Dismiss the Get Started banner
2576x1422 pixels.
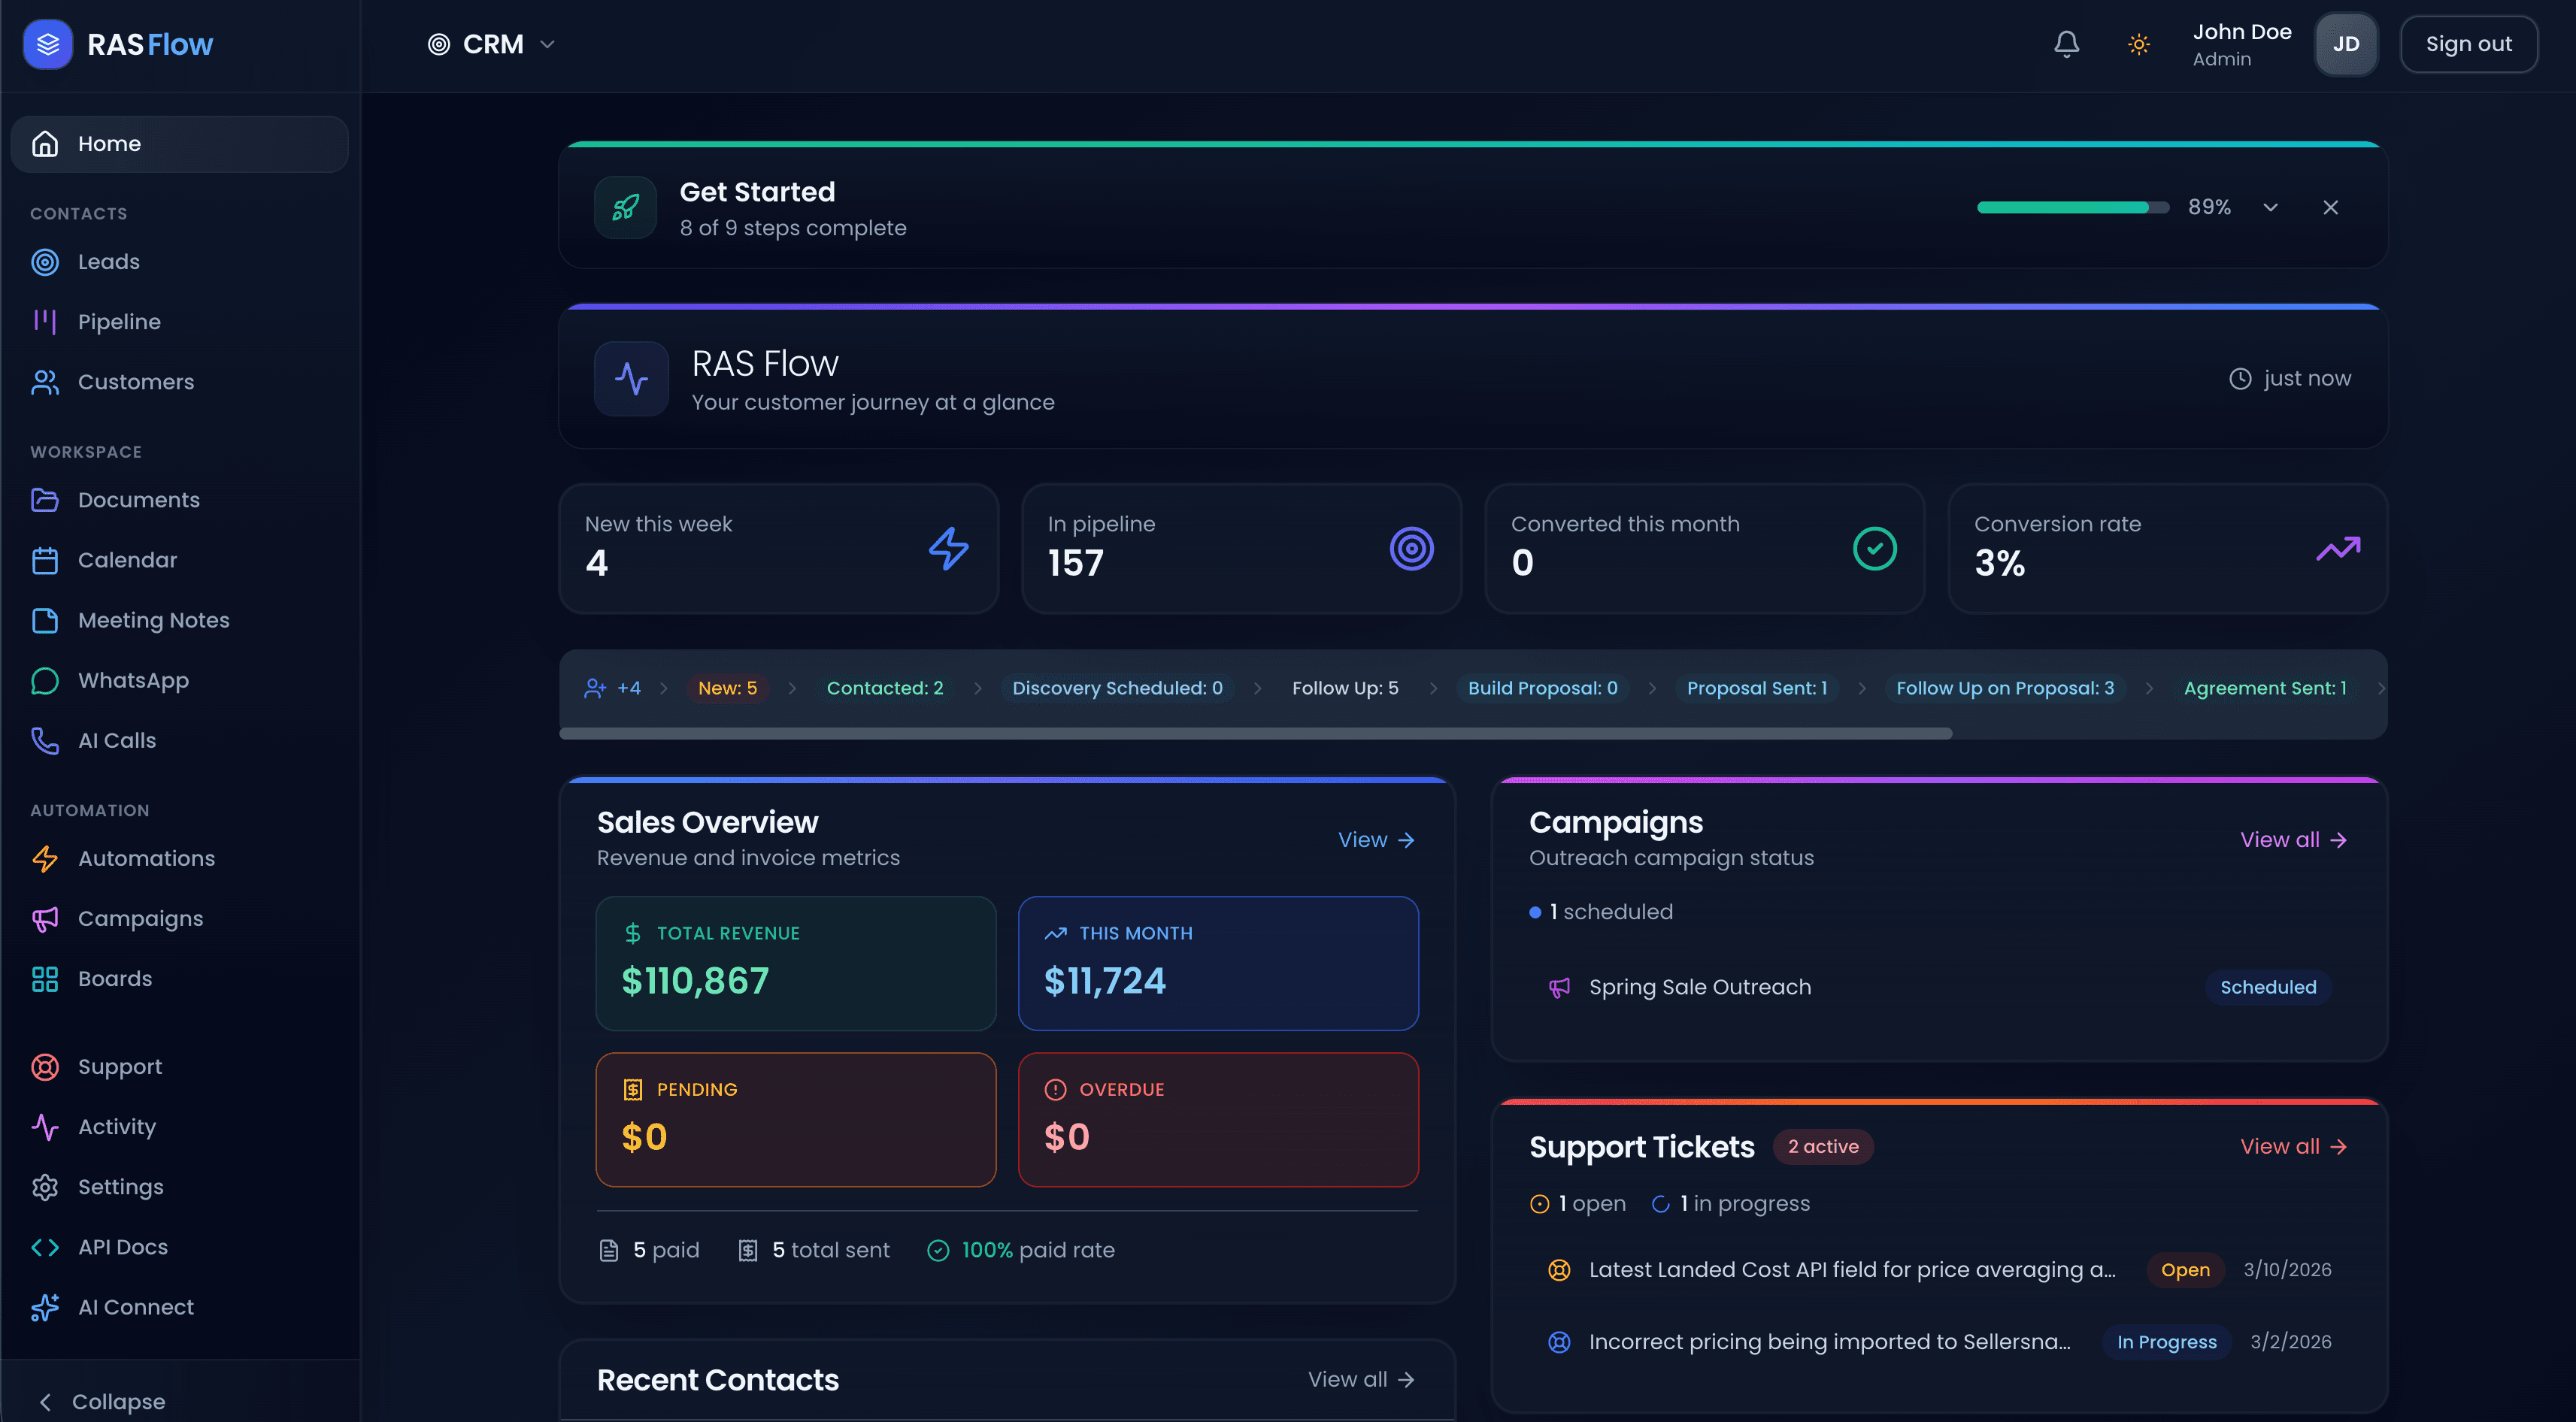(2331, 207)
